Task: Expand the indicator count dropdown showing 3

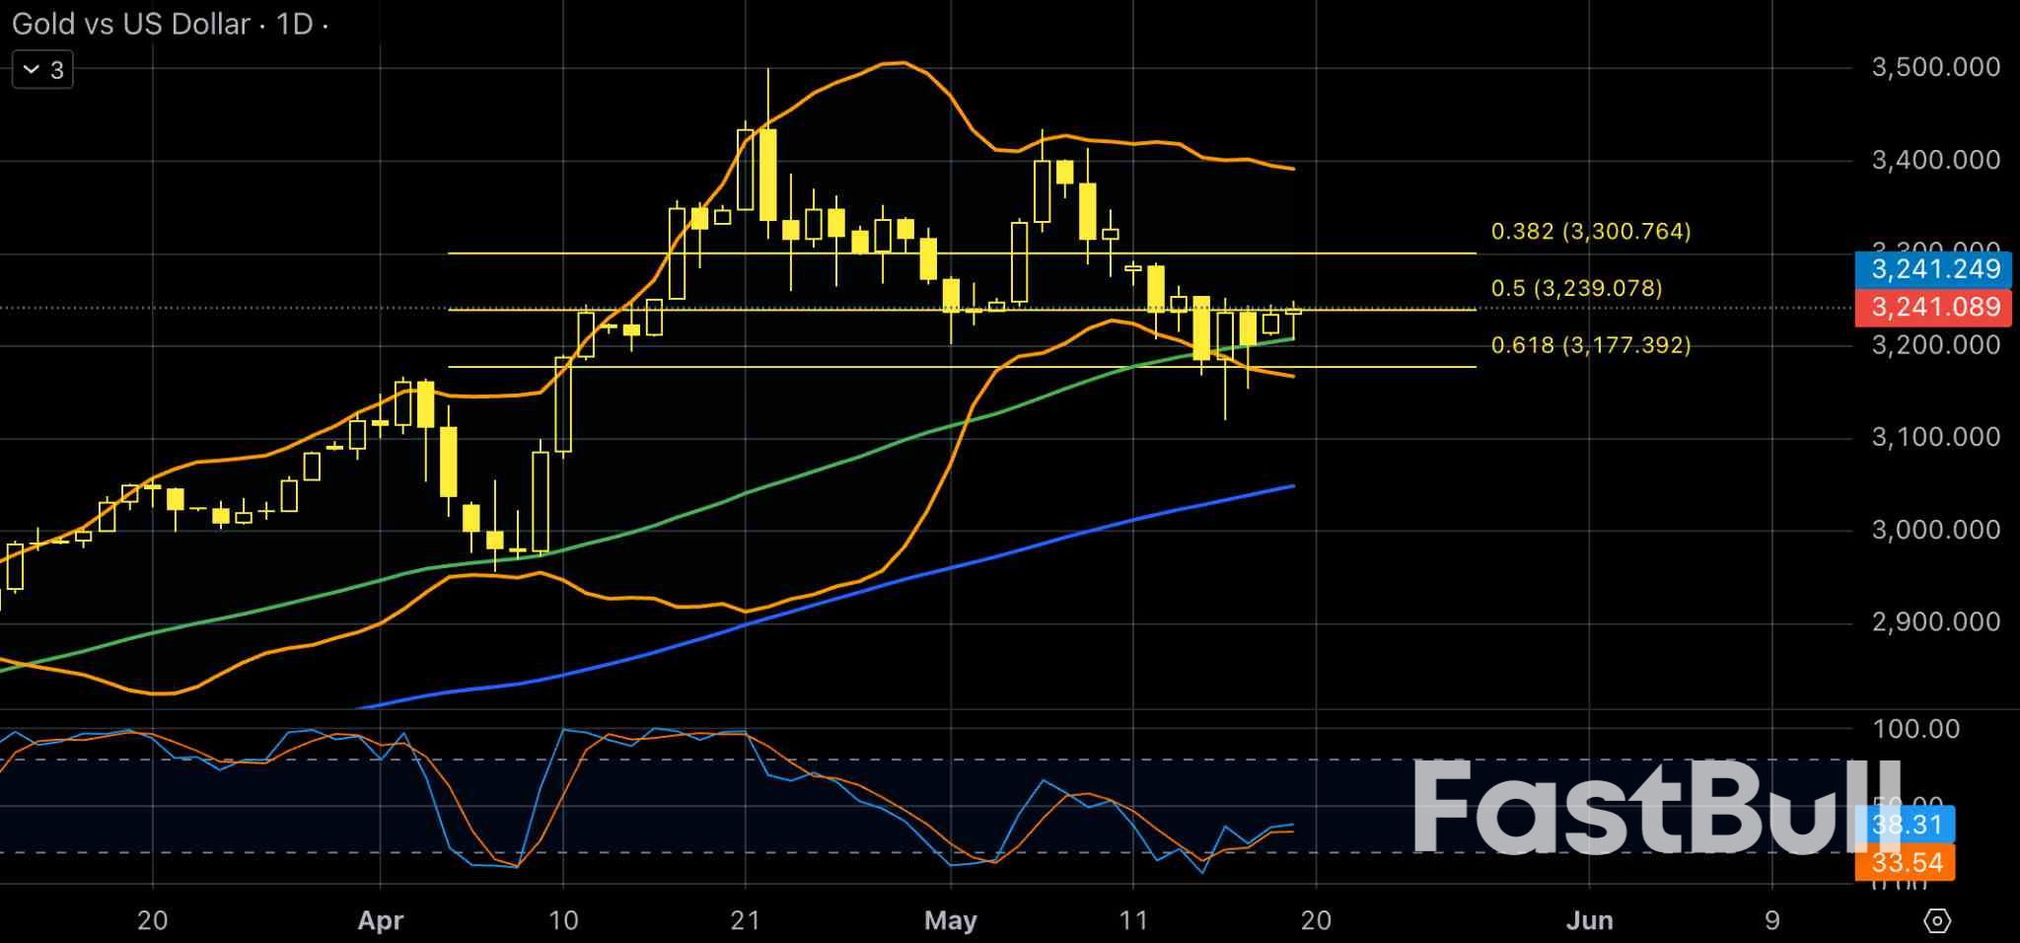Action: [x=41, y=69]
